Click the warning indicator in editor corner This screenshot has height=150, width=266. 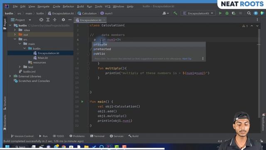(x=245, y=26)
